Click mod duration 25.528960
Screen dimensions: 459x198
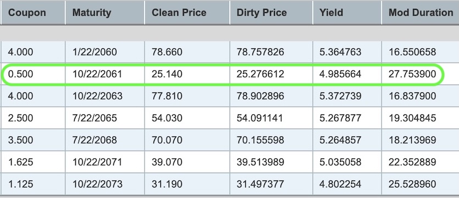click(412, 184)
